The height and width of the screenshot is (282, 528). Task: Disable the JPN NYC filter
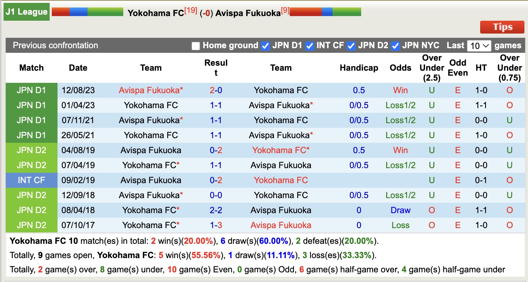pyautogui.click(x=395, y=46)
